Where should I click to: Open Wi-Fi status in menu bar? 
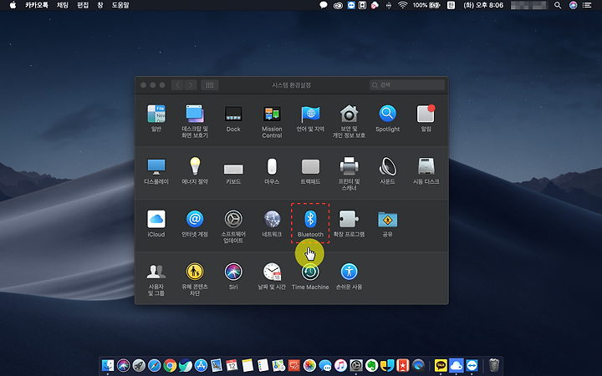pos(402,5)
